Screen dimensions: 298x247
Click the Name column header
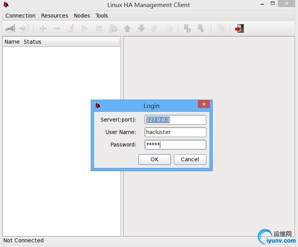[x=12, y=42]
